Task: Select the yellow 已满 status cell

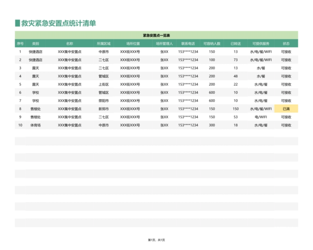Action: (x=286, y=109)
